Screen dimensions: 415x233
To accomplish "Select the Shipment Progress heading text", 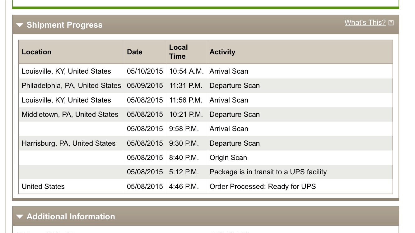I will click(64, 25).
